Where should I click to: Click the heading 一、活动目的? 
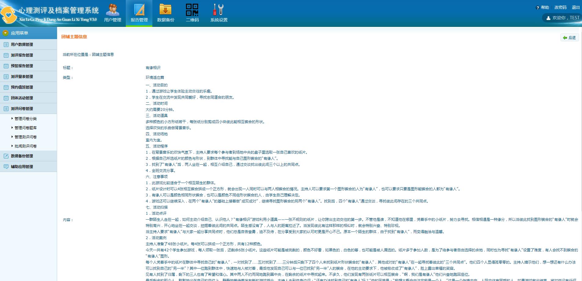click(x=157, y=85)
